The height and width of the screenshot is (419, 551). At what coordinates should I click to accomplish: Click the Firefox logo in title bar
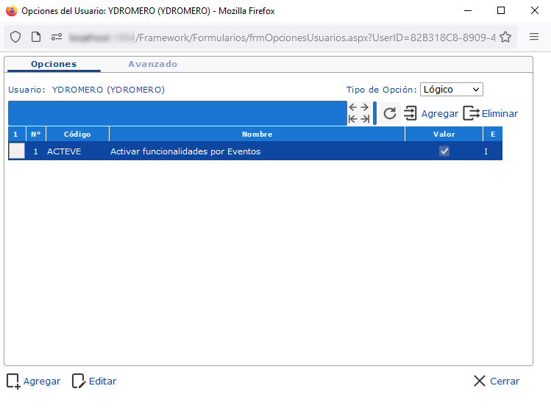[x=12, y=10]
